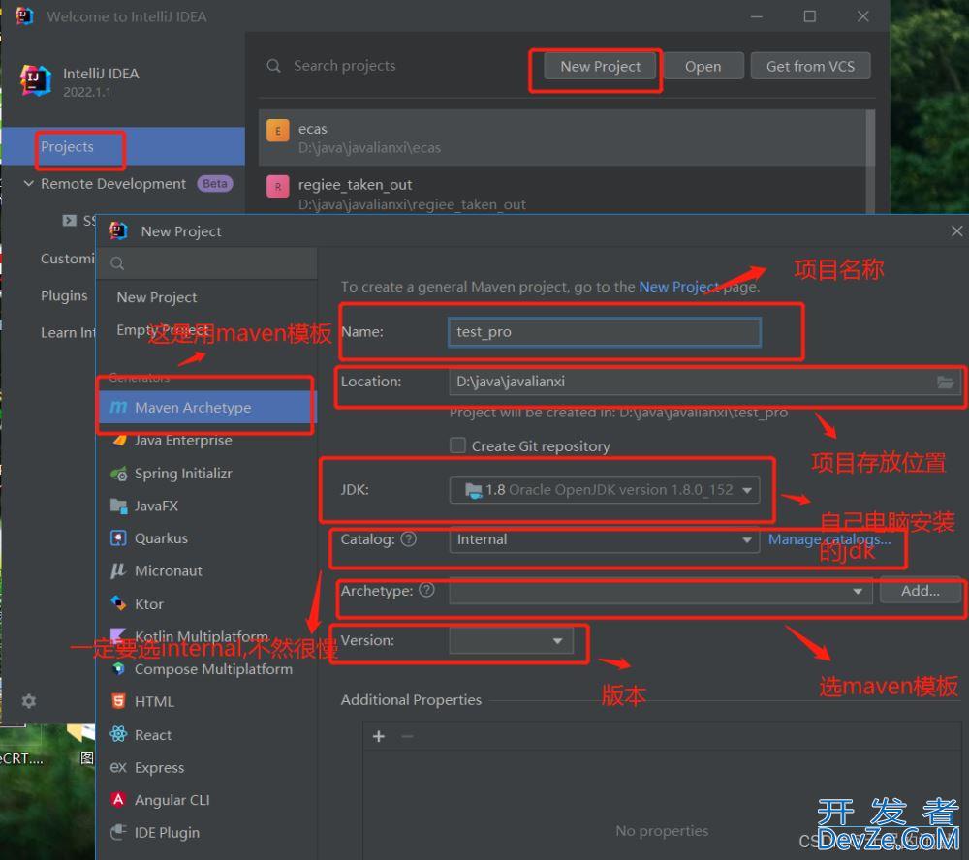969x860 pixels.
Task: Click the JavaFX generator icon
Action: coord(118,506)
